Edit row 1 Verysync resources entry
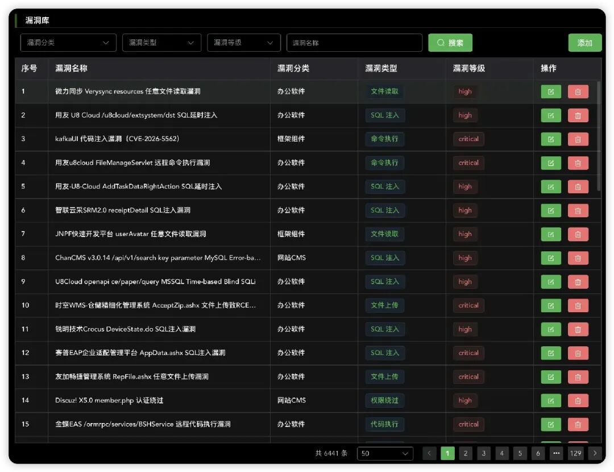The height and width of the screenshot is (472, 614). click(550, 92)
